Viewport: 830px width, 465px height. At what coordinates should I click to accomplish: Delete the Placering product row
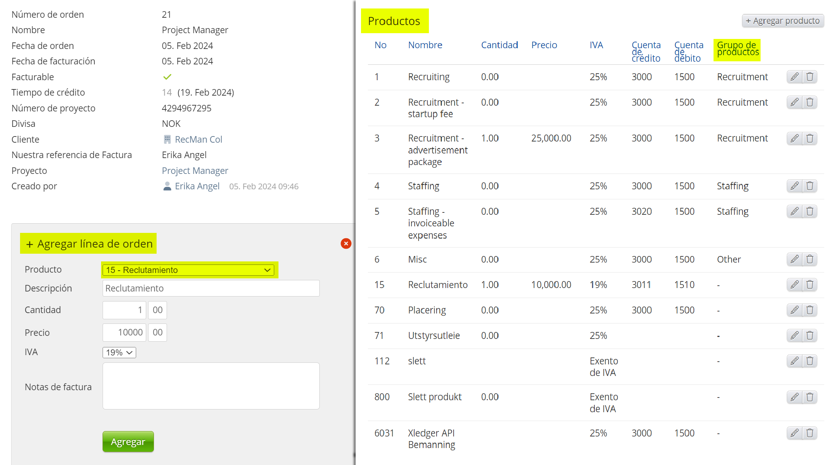tap(810, 310)
